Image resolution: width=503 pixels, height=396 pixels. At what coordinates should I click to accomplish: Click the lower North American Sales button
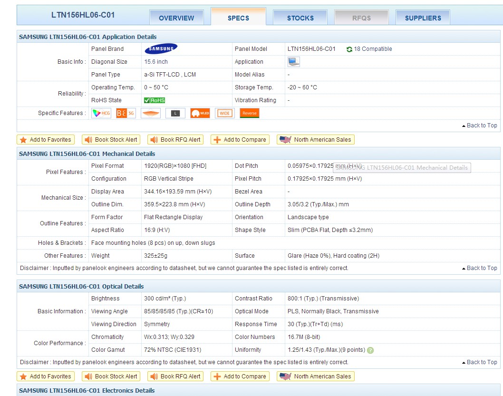coord(316,376)
